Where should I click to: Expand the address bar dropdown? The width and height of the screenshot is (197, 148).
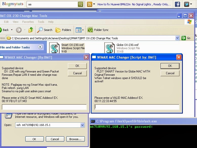pyautogui.click(x=177, y=38)
